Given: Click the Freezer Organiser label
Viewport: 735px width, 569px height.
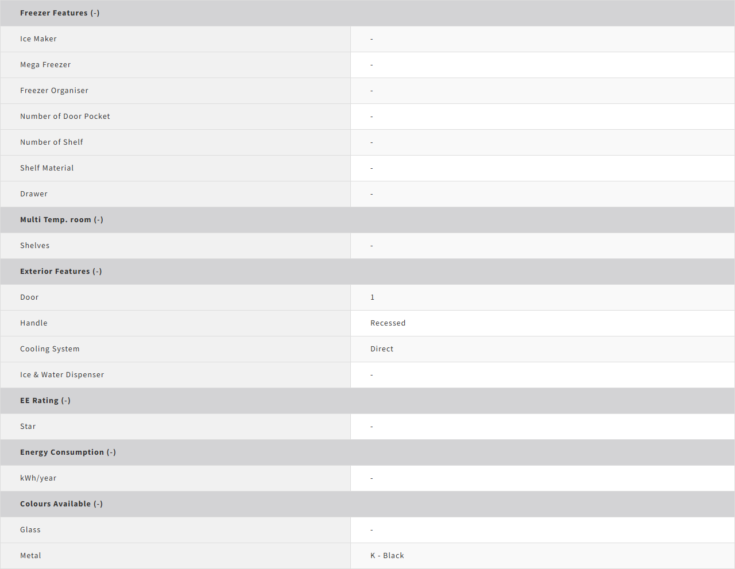Looking at the screenshot, I should (x=54, y=91).
